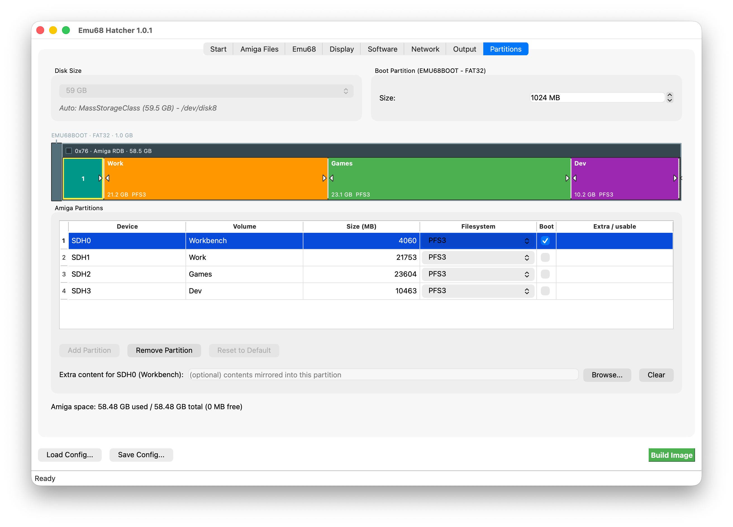Click the Add Partition button
Viewport: 733px width, 527px height.
89,350
